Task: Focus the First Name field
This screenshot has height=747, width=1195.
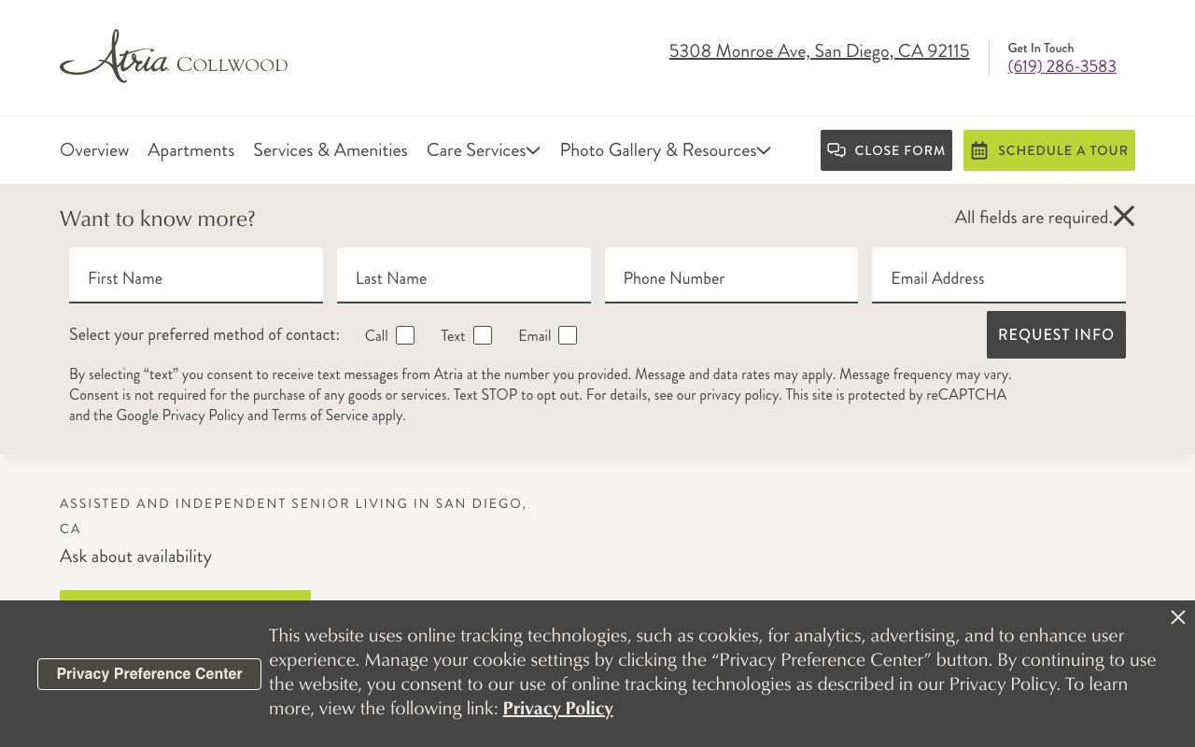Action: point(196,275)
